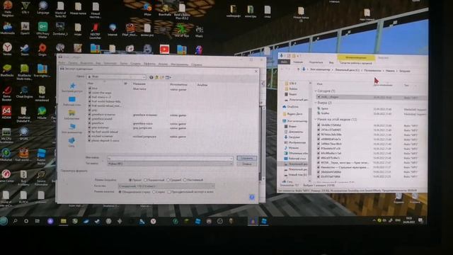Click up-arrow navigation button in Explorer
Image resolution: width=453 pixels, height=255 pixels.
(298, 69)
